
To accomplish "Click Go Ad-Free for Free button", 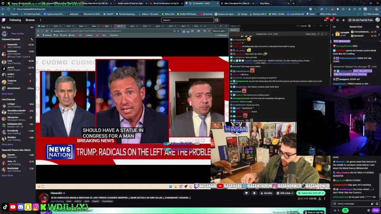I will pos(360,20).
